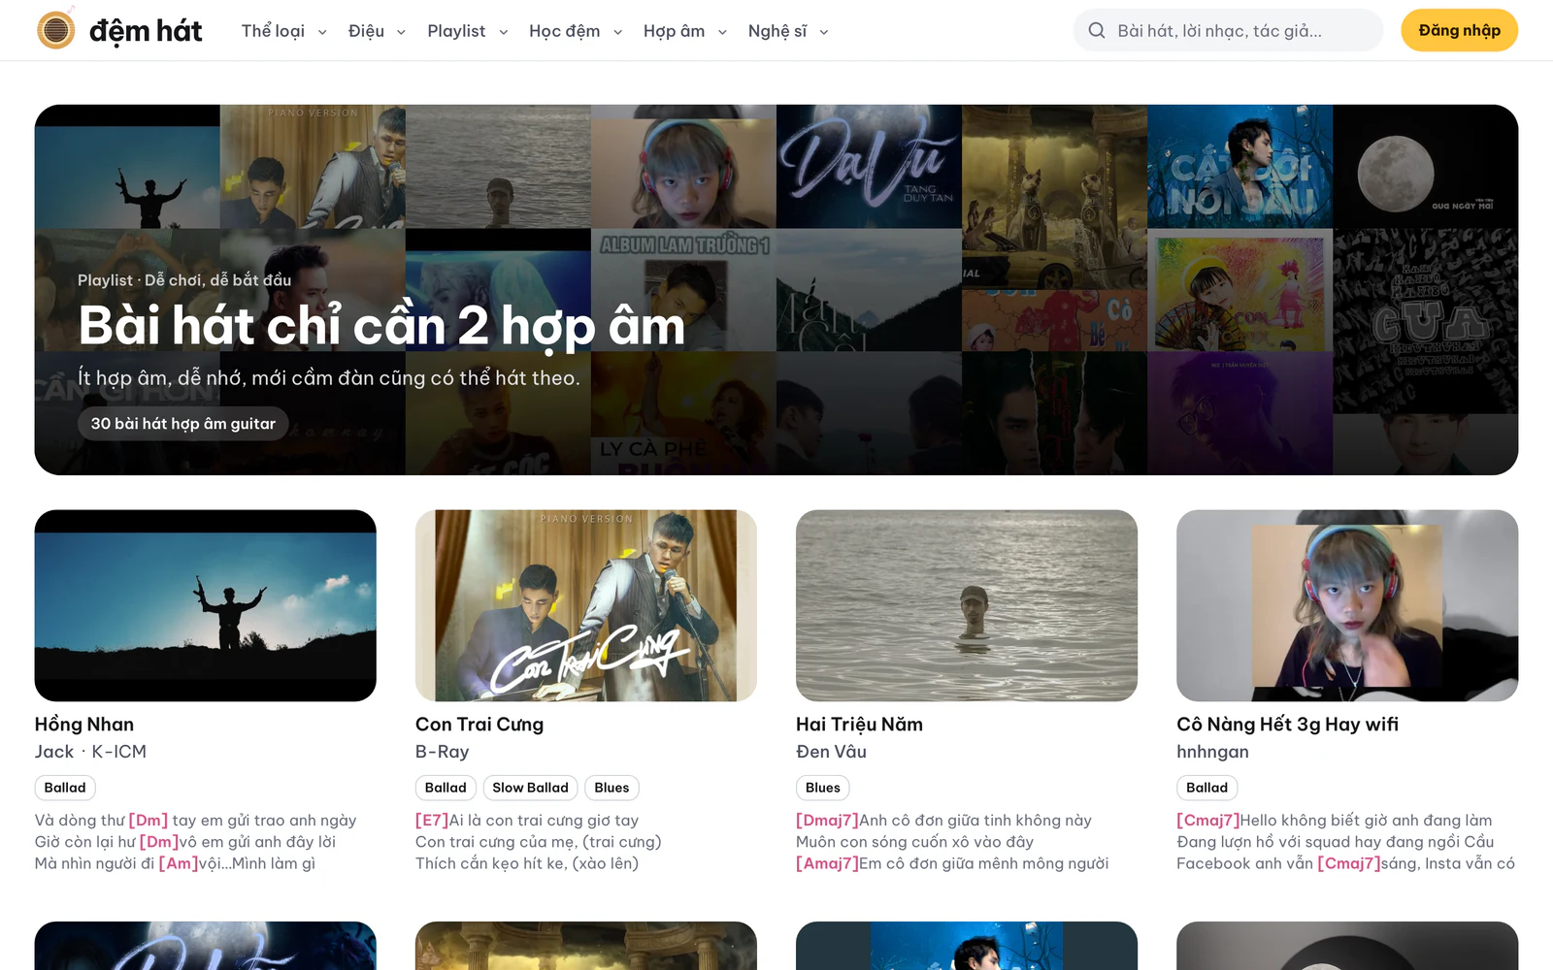Click lyric '[Cmaj7]Hello không biết giờ anh đang làm'
1553x970 pixels.
[1335, 821]
